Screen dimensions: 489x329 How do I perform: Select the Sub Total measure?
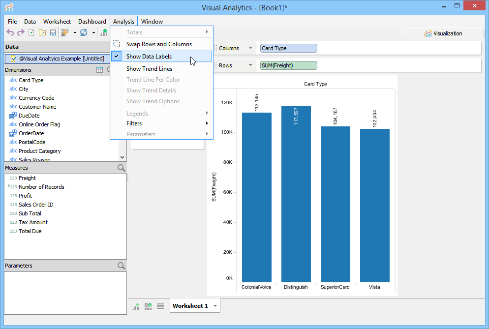click(x=30, y=213)
